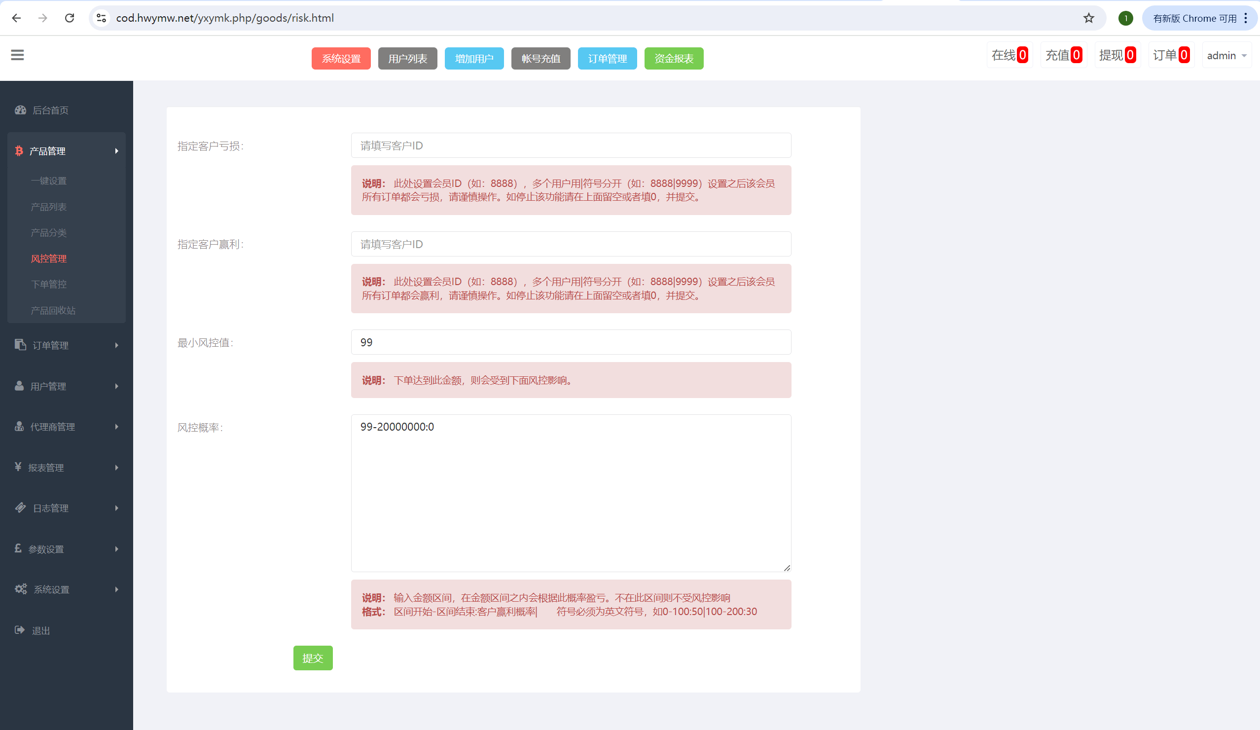Click the textarea resize handle
The height and width of the screenshot is (730, 1260).
[x=787, y=568]
